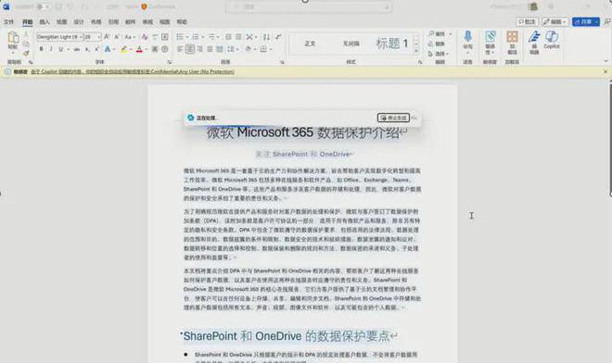The width and height of the screenshot is (612, 363).
Task: Toggle Show/Hide paragraph marks
Action: click(278, 37)
